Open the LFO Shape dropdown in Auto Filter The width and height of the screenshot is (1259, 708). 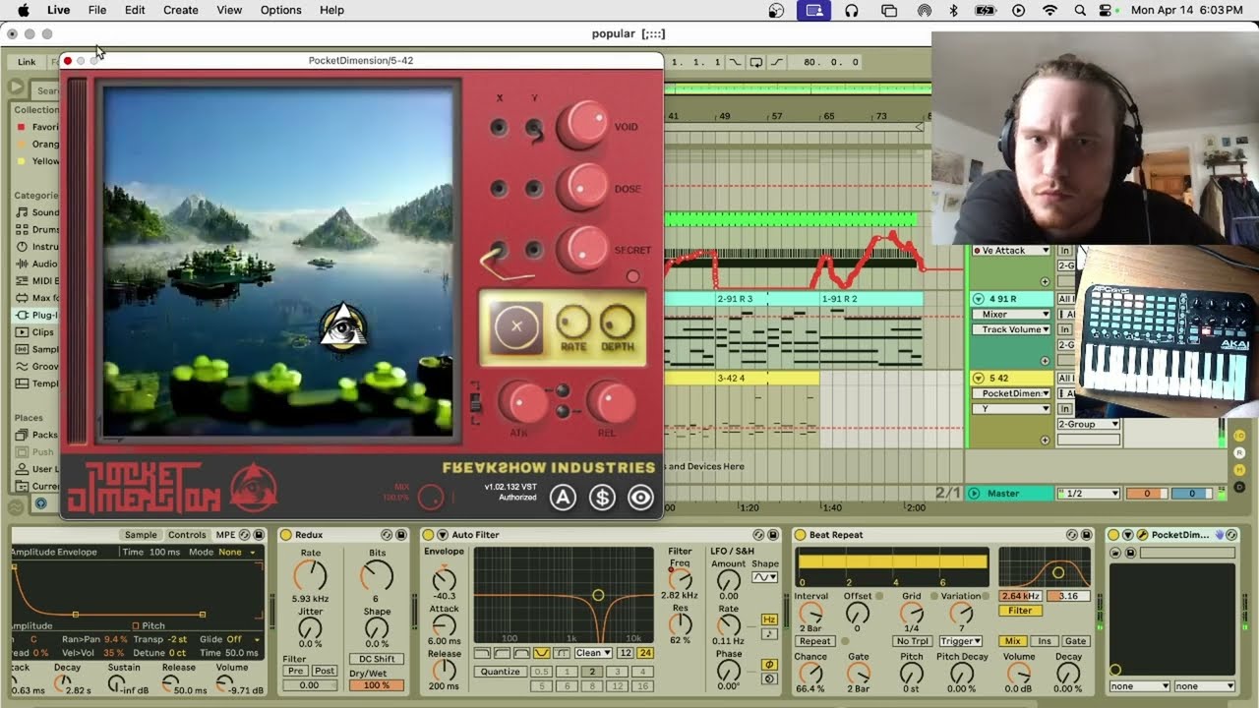coord(764,577)
